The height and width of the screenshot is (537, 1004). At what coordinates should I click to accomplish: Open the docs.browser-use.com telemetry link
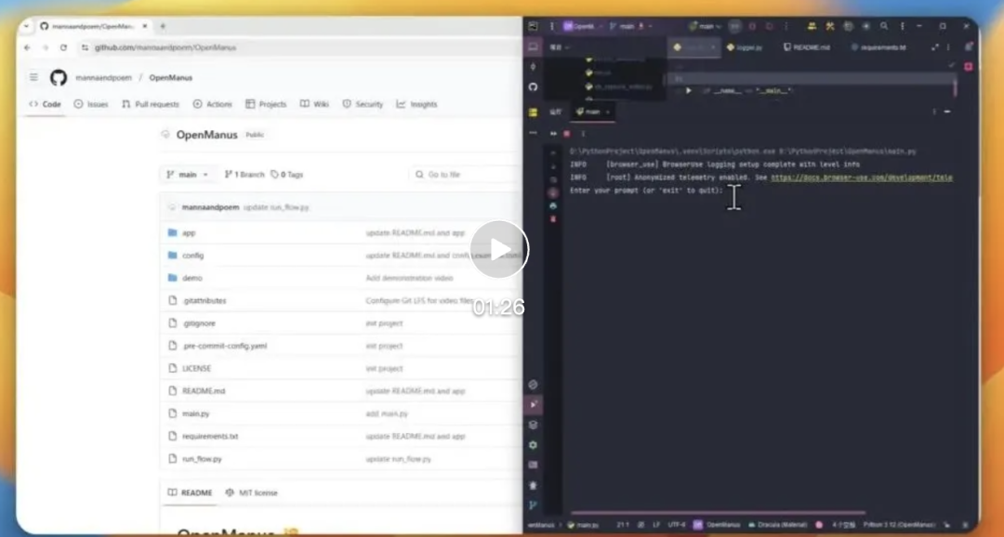[862, 178]
